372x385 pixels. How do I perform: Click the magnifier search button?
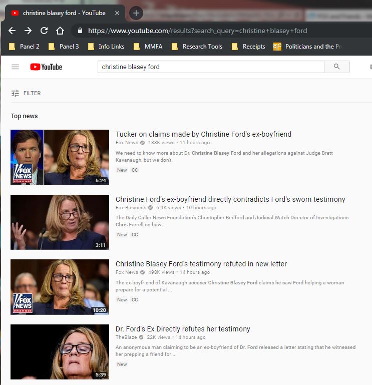click(336, 67)
